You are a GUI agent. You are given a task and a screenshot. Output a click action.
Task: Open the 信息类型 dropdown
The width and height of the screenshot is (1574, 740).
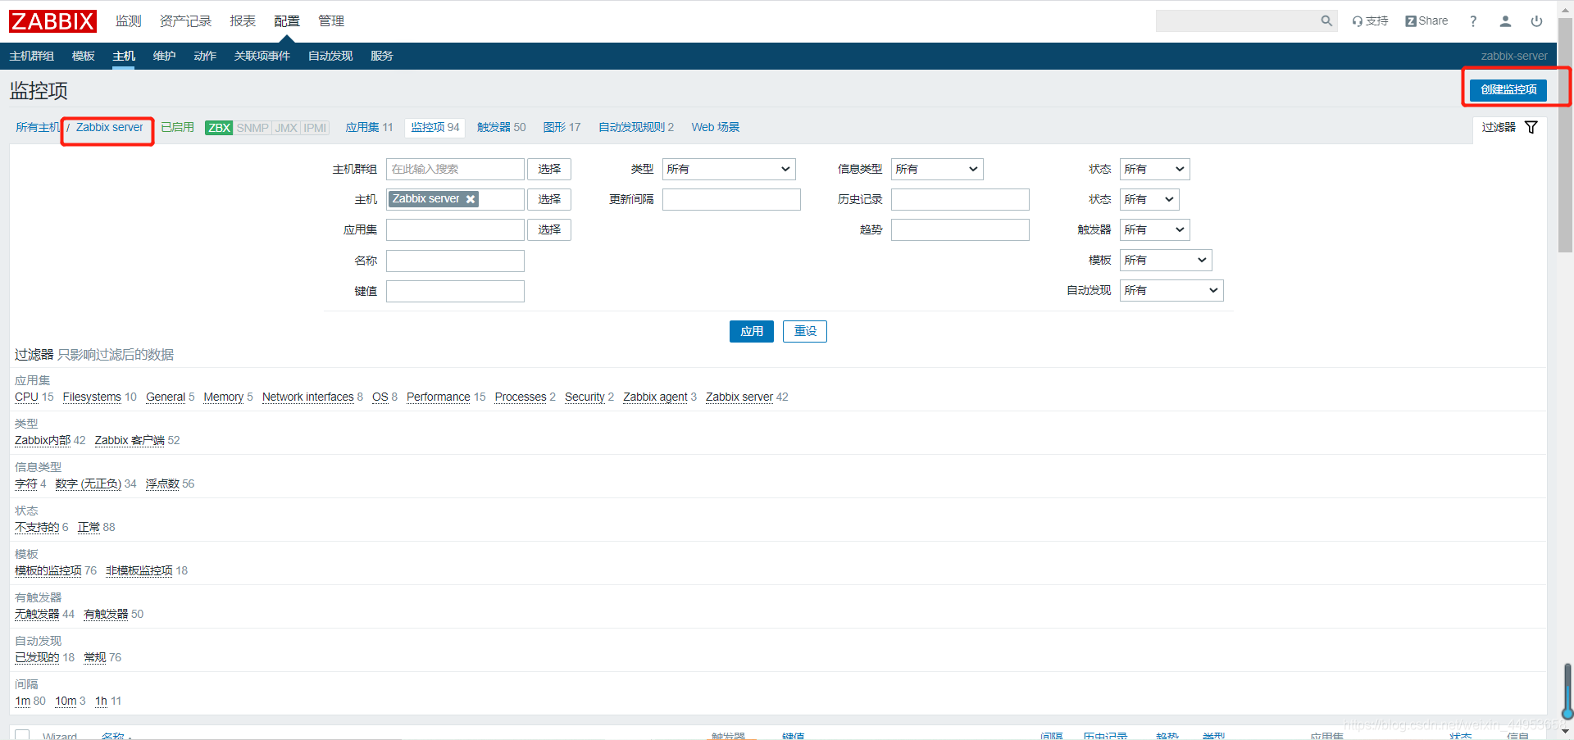(937, 170)
